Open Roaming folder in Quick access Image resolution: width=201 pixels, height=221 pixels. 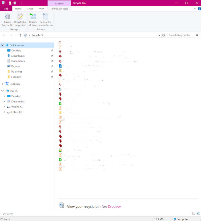pos(17,72)
